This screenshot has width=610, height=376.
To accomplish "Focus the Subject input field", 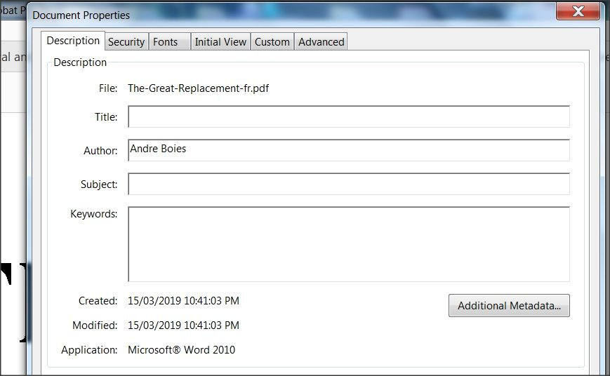I will click(x=349, y=184).
